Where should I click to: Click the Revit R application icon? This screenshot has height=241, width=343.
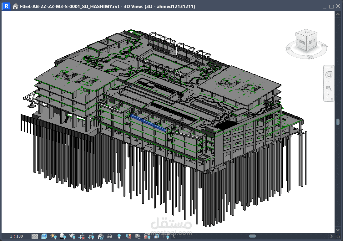6,6
